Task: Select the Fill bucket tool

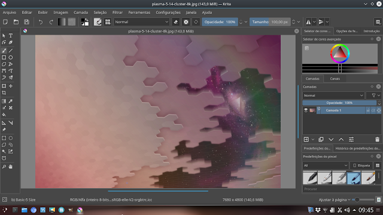Action: click(4, 115)
